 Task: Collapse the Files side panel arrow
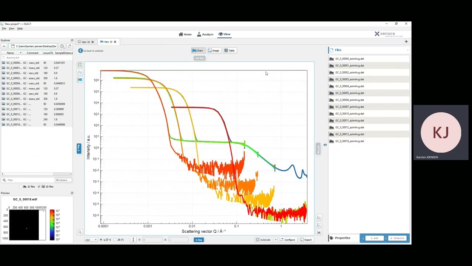pyautogui.click(x=325, y=145)
